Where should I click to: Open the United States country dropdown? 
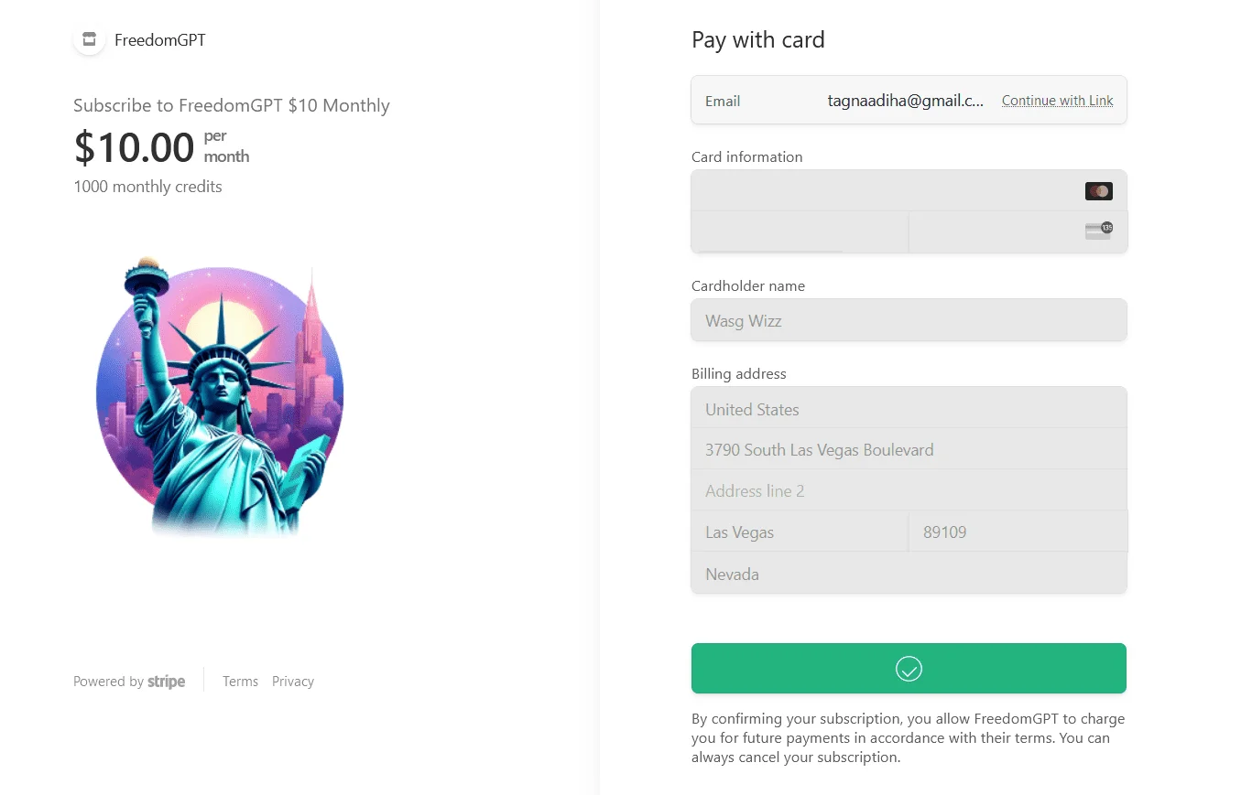(909, 408)
